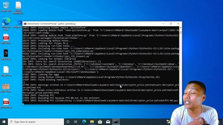Open Microsoft Edge from the taskbar
The image size is (223, 125).
click(84, 122)
